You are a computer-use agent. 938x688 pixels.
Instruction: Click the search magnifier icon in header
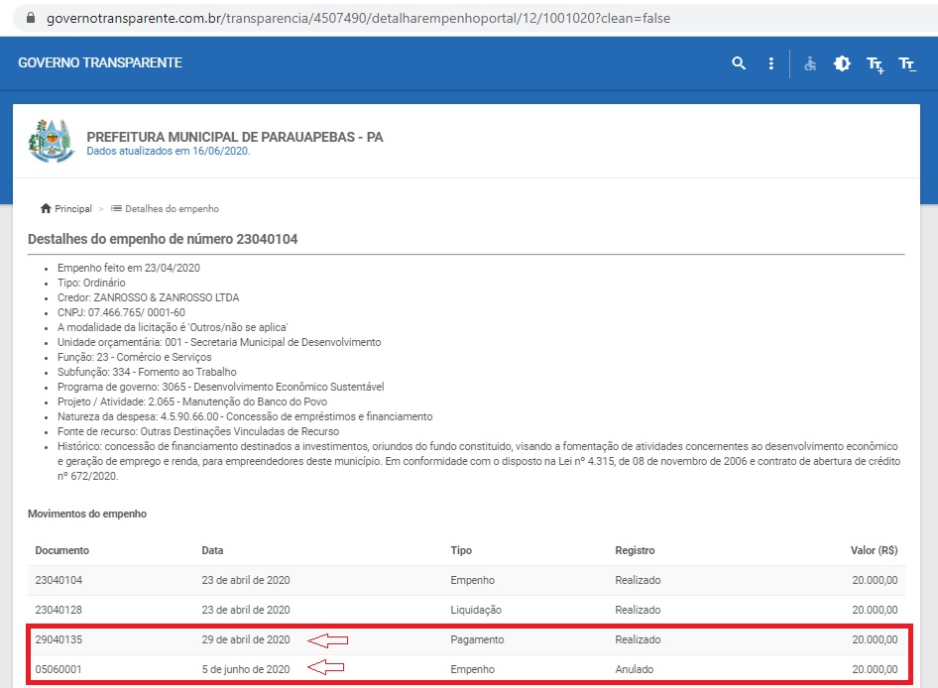point(739,62)
